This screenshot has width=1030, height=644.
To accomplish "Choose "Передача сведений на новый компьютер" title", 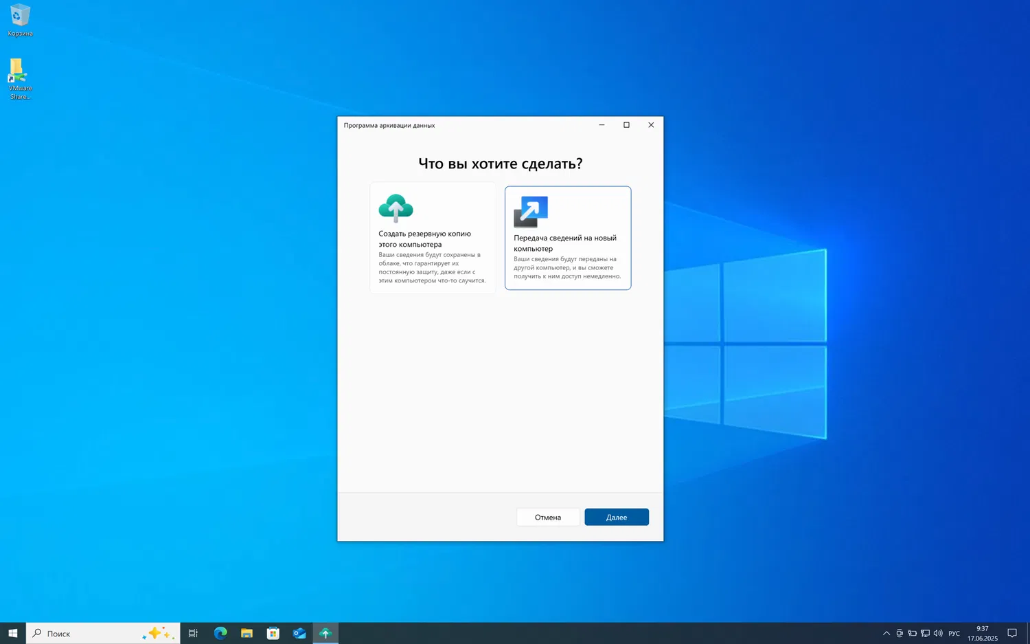I will (565, 243).
